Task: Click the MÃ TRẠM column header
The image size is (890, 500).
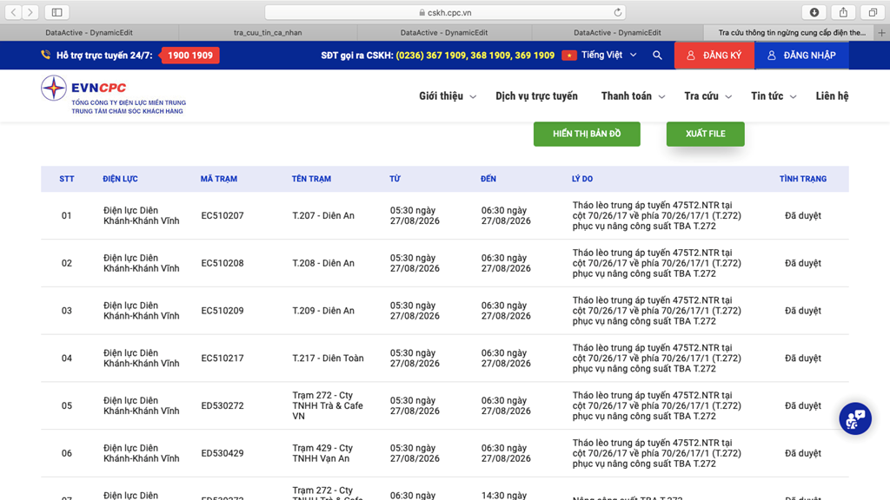Action: (x=218, y=179)
